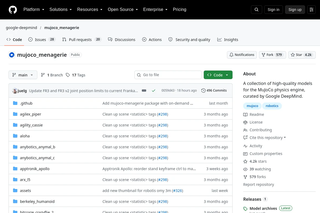Open the Insights tab
This screenshot has width=320, height=213.
[x=228, y=40]
